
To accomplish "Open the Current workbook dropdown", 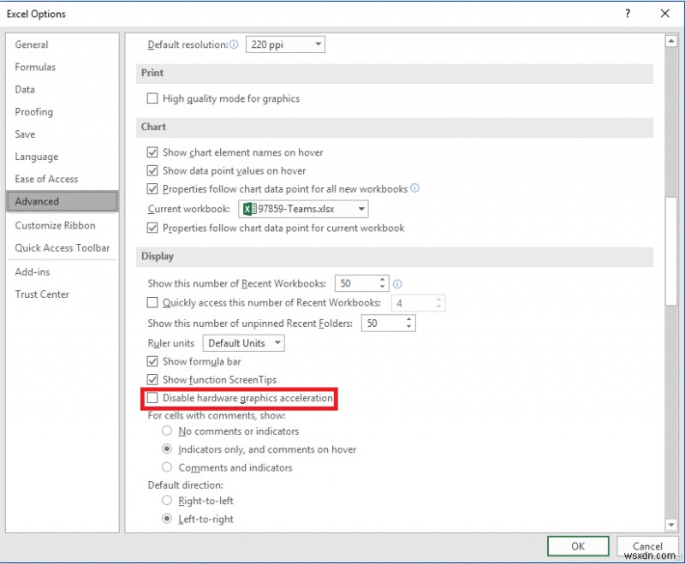I will point(360,208).
